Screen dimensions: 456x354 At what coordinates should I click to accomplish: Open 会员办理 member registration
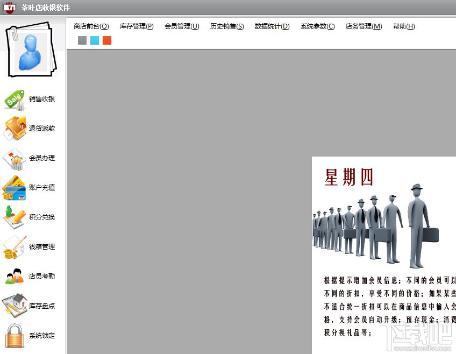click(42, 158)
